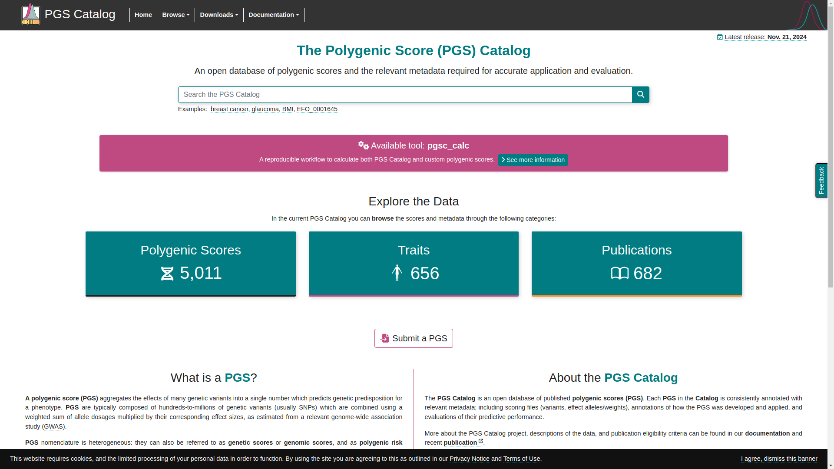The height and width of the screenshot is (469, 834).
Task: Open the Polygenic Scores 5,011 card
Action: coord(191,264)
